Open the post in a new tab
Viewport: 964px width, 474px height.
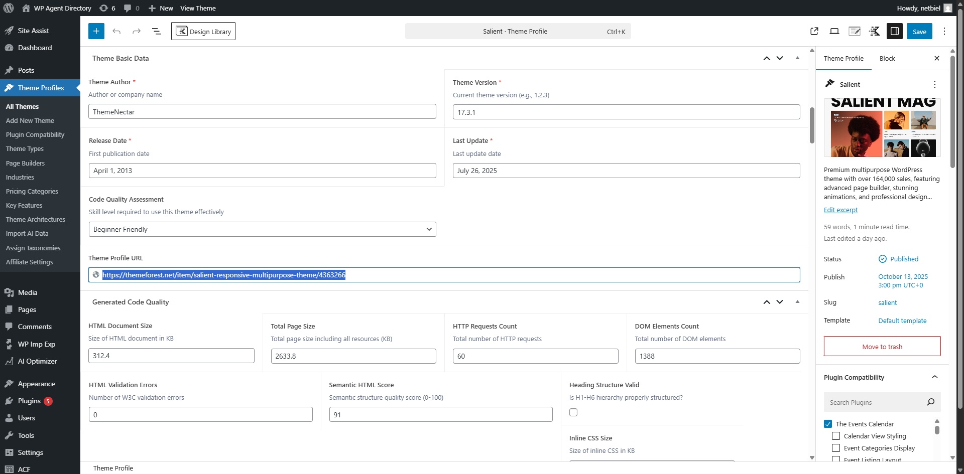coord(814,31)
